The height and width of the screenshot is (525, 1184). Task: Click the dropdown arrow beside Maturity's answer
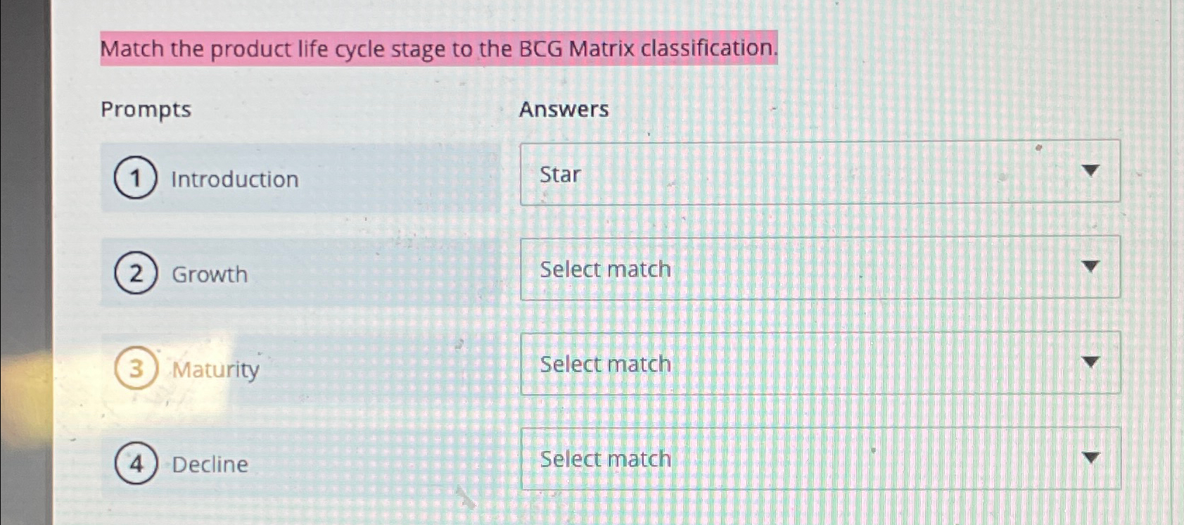tap(1092, 362)
